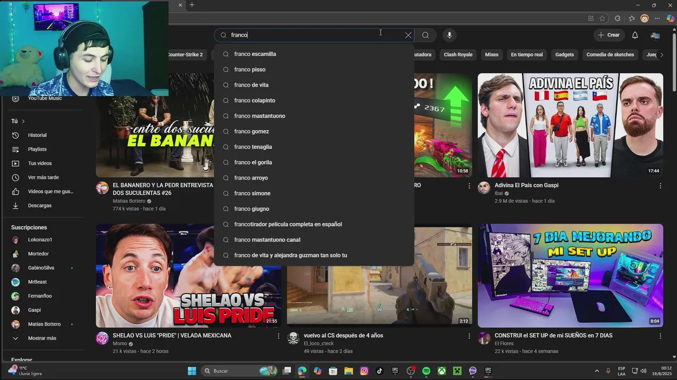Choose suggestion franco gomez
Image resolution: width=677 pixels, height=380 pixels.
(x=314, y=131)
